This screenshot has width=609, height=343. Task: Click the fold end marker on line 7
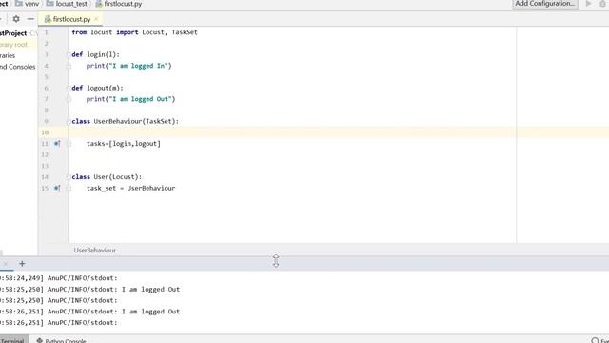69,99
